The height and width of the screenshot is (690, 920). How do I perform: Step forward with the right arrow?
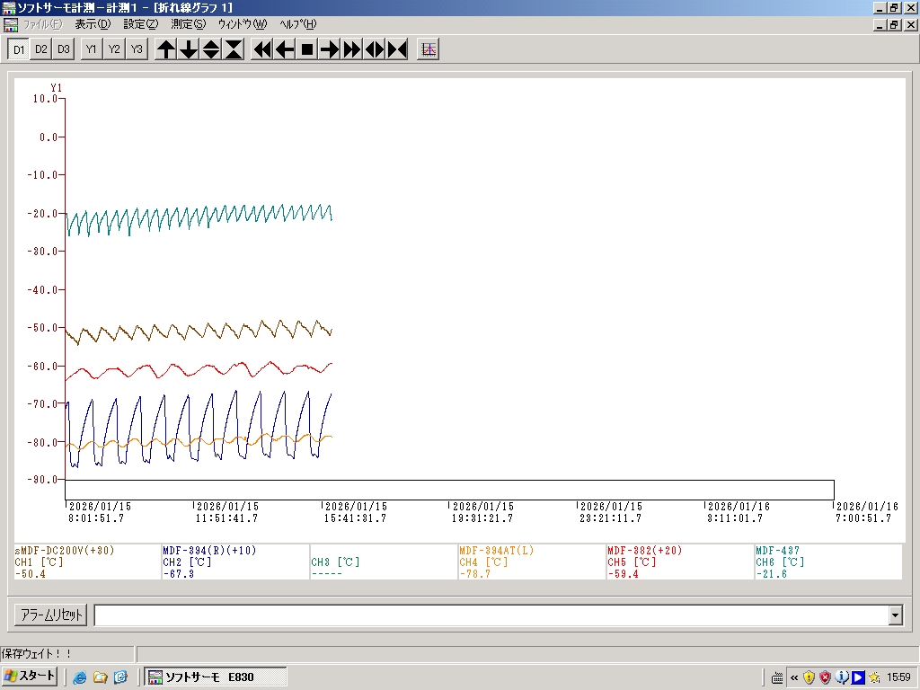pos(330,49)
